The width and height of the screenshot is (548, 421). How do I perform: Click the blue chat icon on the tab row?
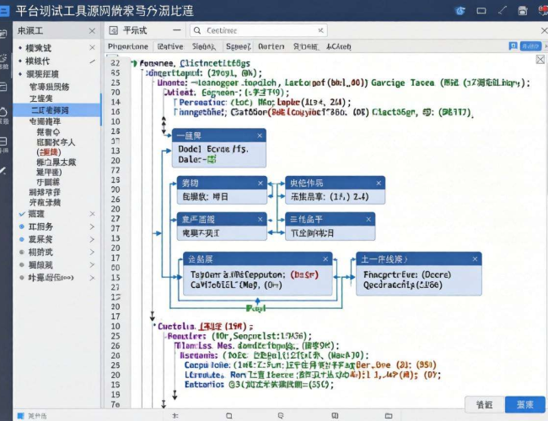[513, 46]
